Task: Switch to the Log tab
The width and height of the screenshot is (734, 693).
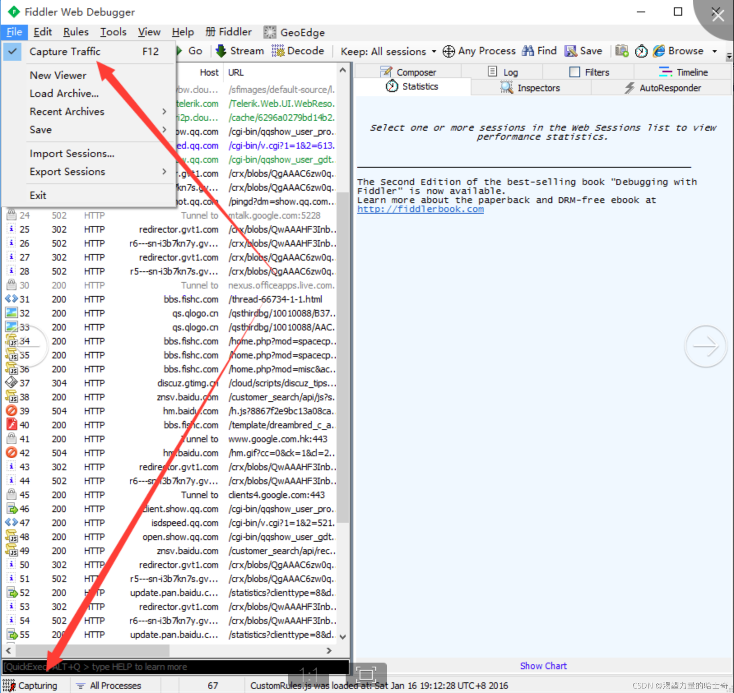Action: pos(502,72)
